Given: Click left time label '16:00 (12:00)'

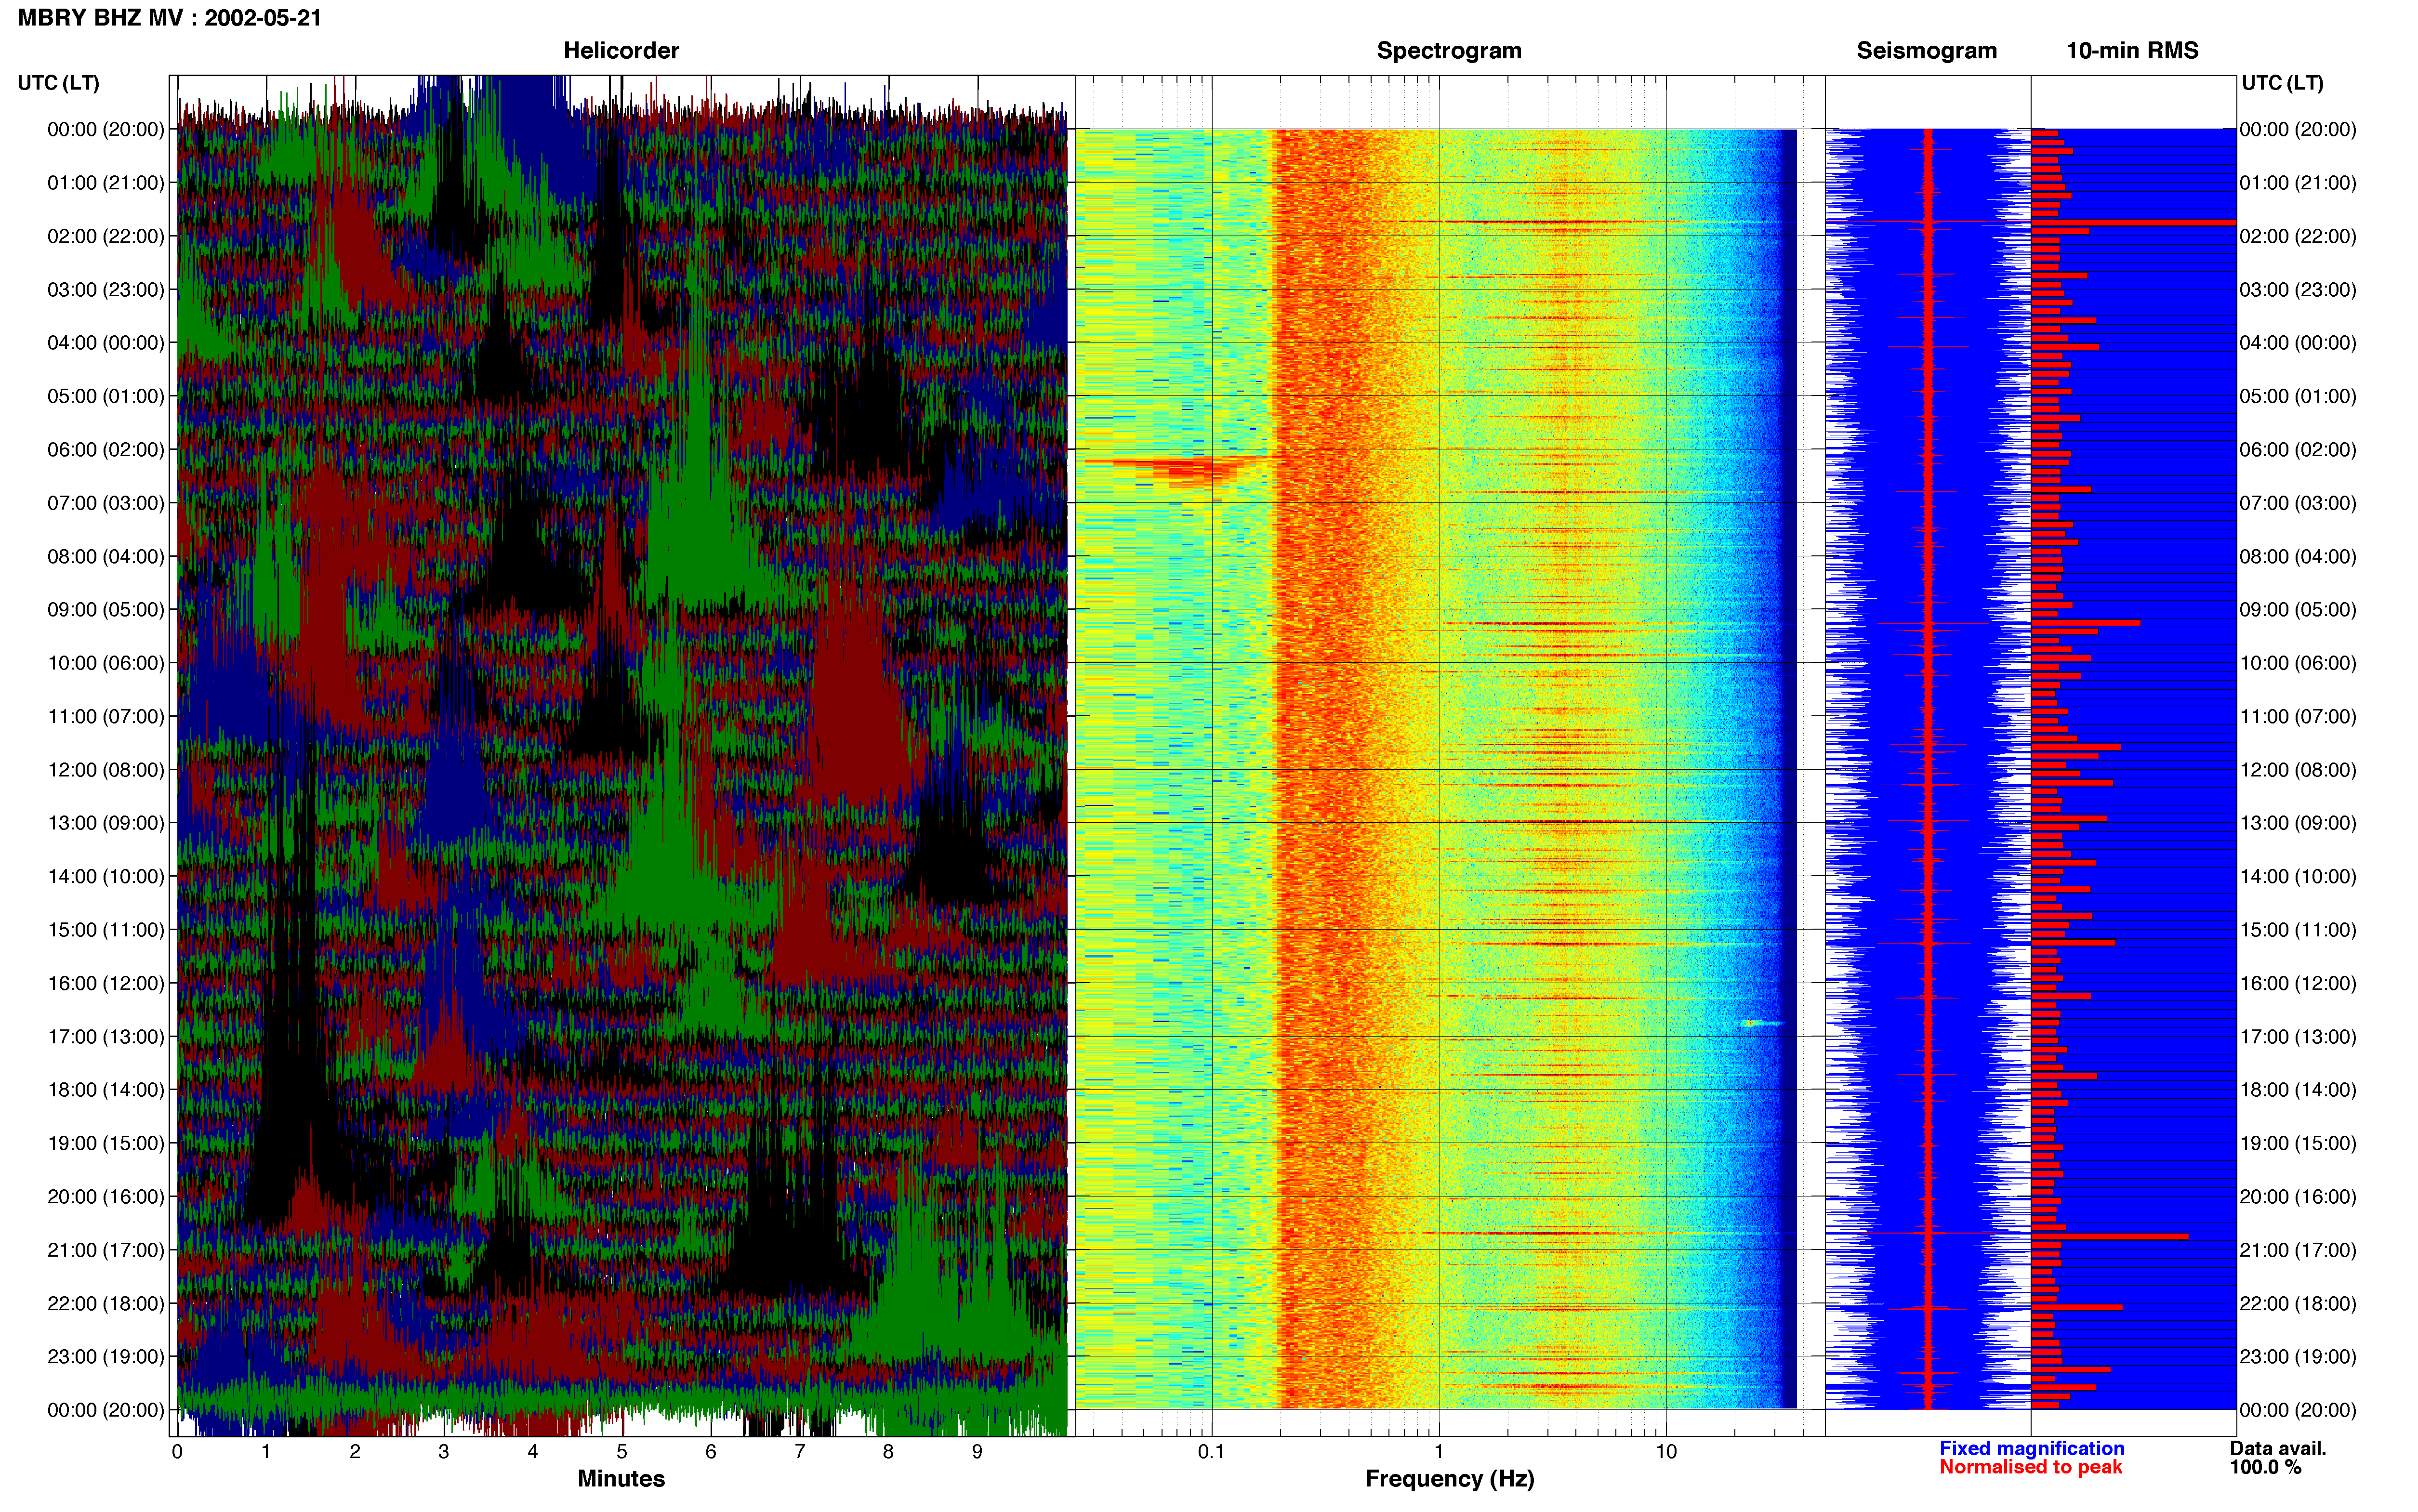Looking at the screenshot, I should (106, 983).
